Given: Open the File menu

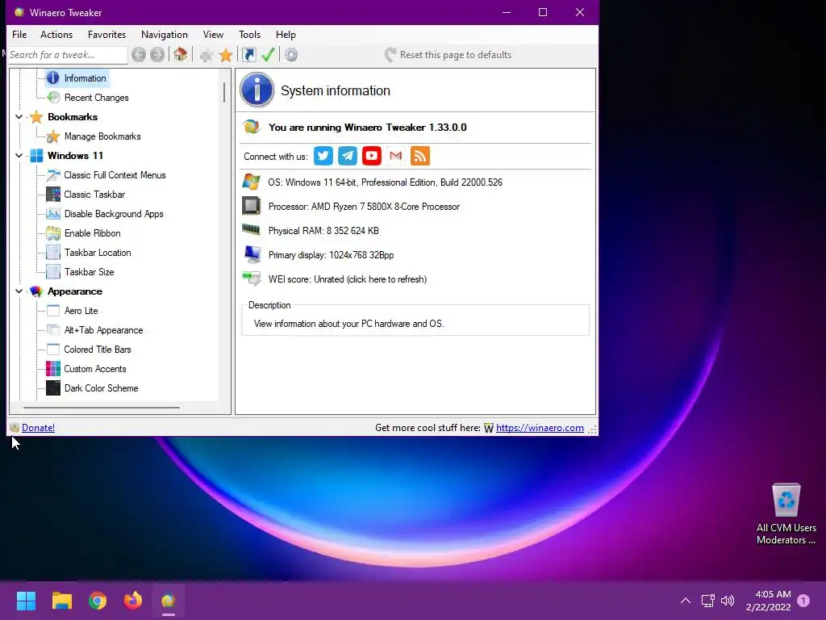Looking at the screenshot, I should 19,34.
